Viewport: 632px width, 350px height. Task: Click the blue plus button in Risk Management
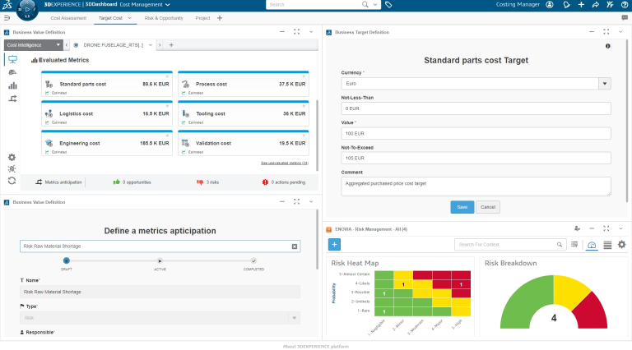(334, 244)
